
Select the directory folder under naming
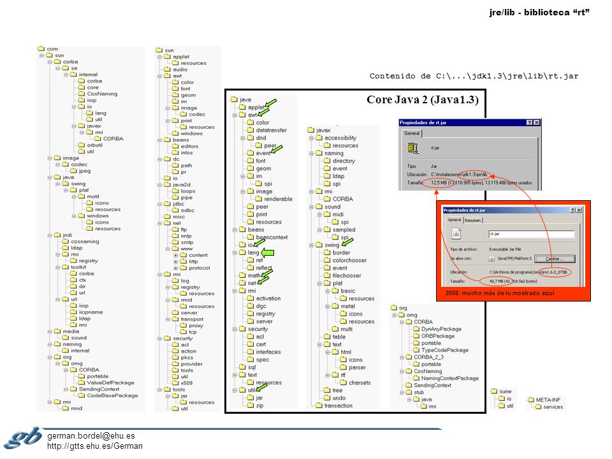coord(327,161)
